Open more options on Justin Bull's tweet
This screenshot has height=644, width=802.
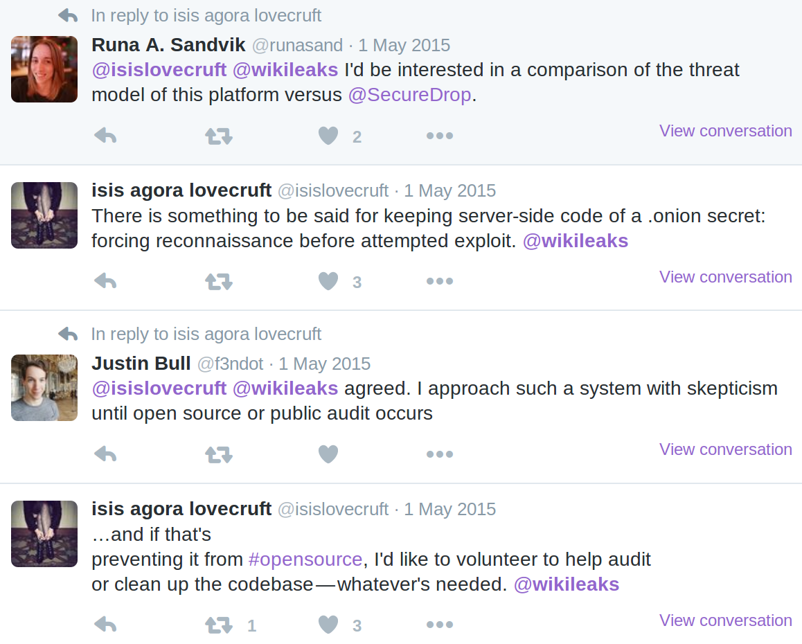tap(440, 454)
